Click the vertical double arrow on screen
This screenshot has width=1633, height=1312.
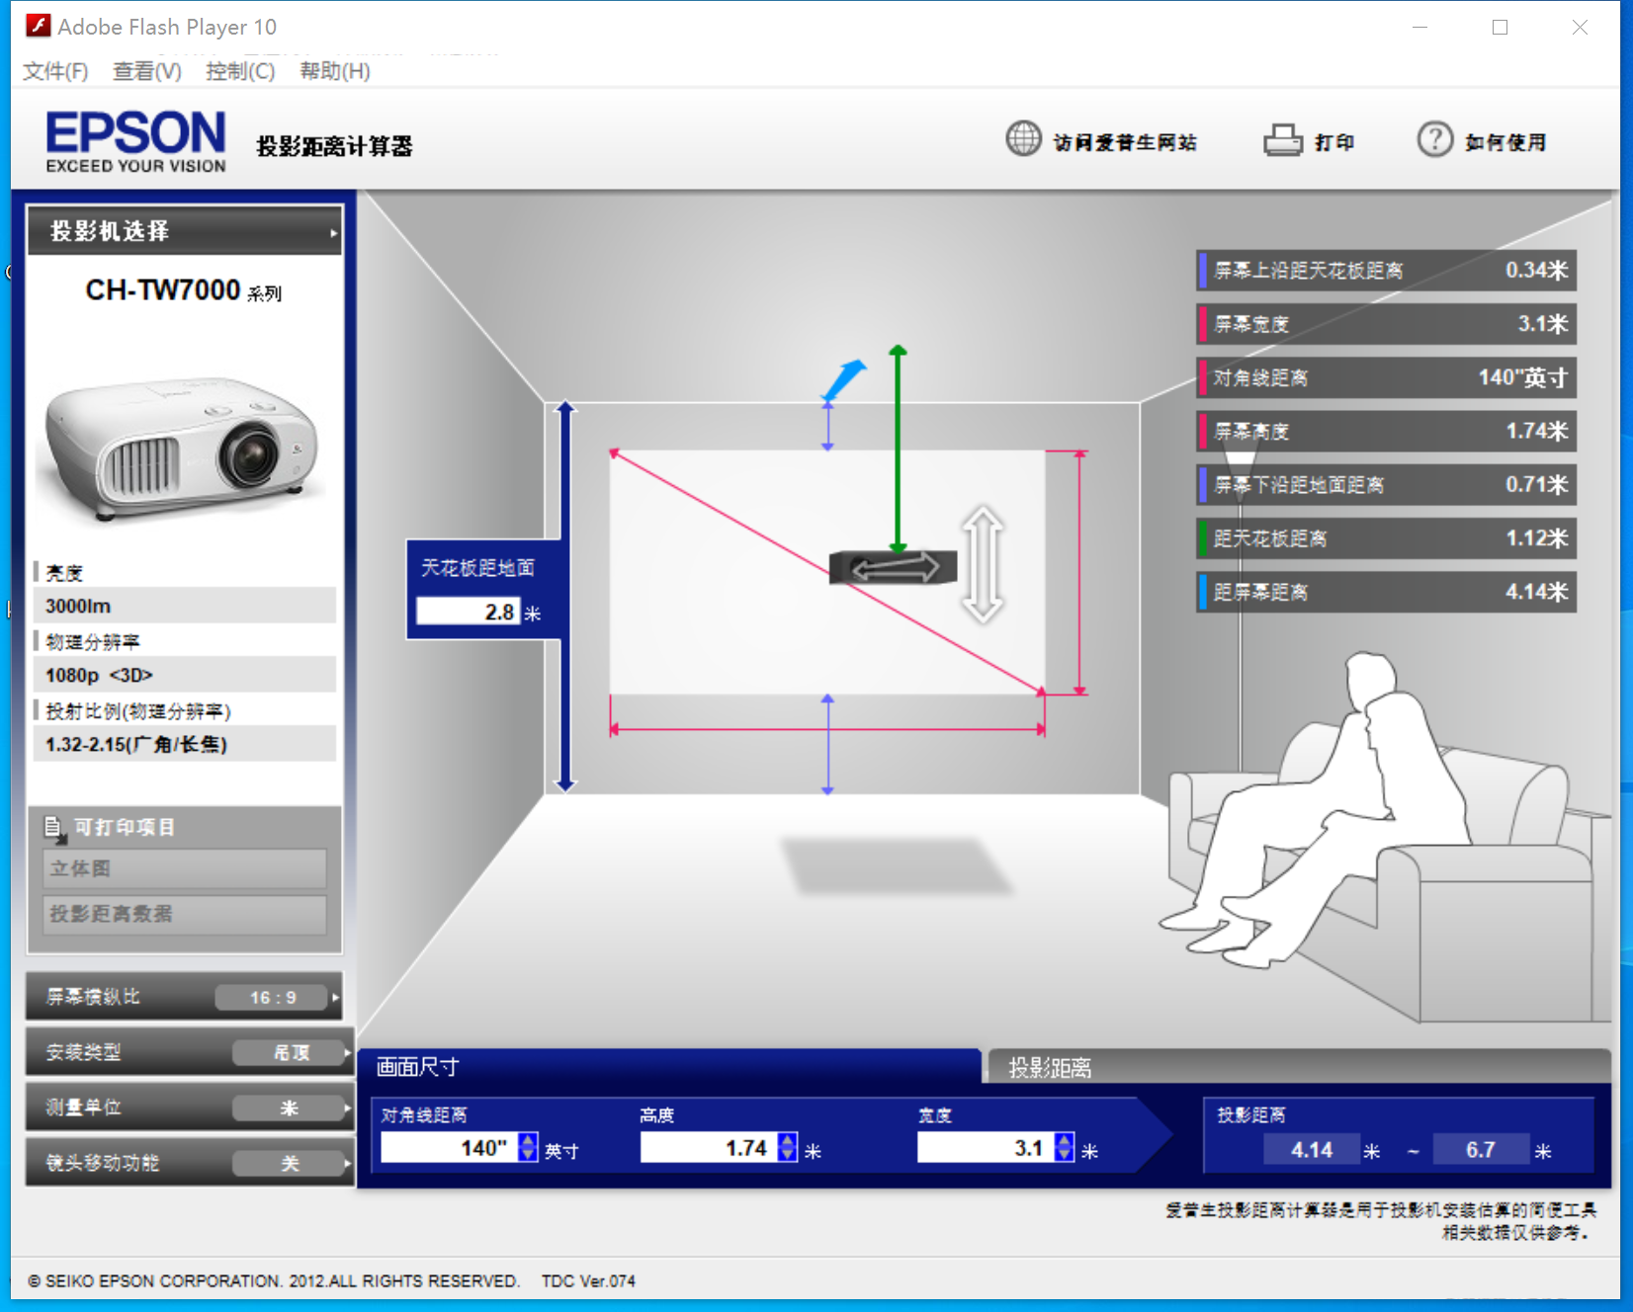(983, 564)
